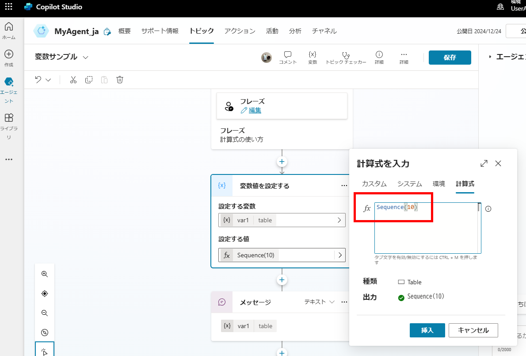Viewport: 526px width, 356px height.
Task: Click the Delete trash icon
Action: (120, 80)
